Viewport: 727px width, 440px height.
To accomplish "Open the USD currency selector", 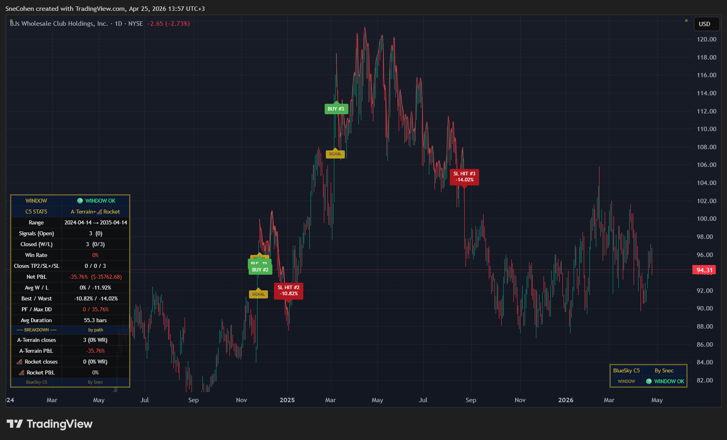I will (x=704, y=24).
